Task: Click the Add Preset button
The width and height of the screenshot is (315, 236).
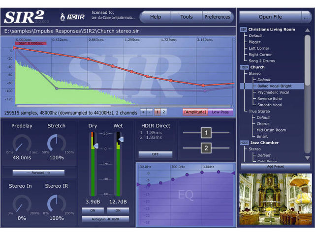Action: [x=276, y=167]
